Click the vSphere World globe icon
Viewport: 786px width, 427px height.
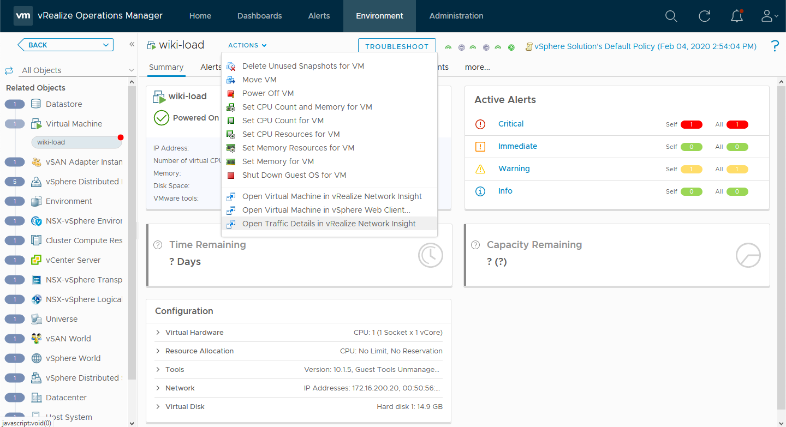coord(36,358)
